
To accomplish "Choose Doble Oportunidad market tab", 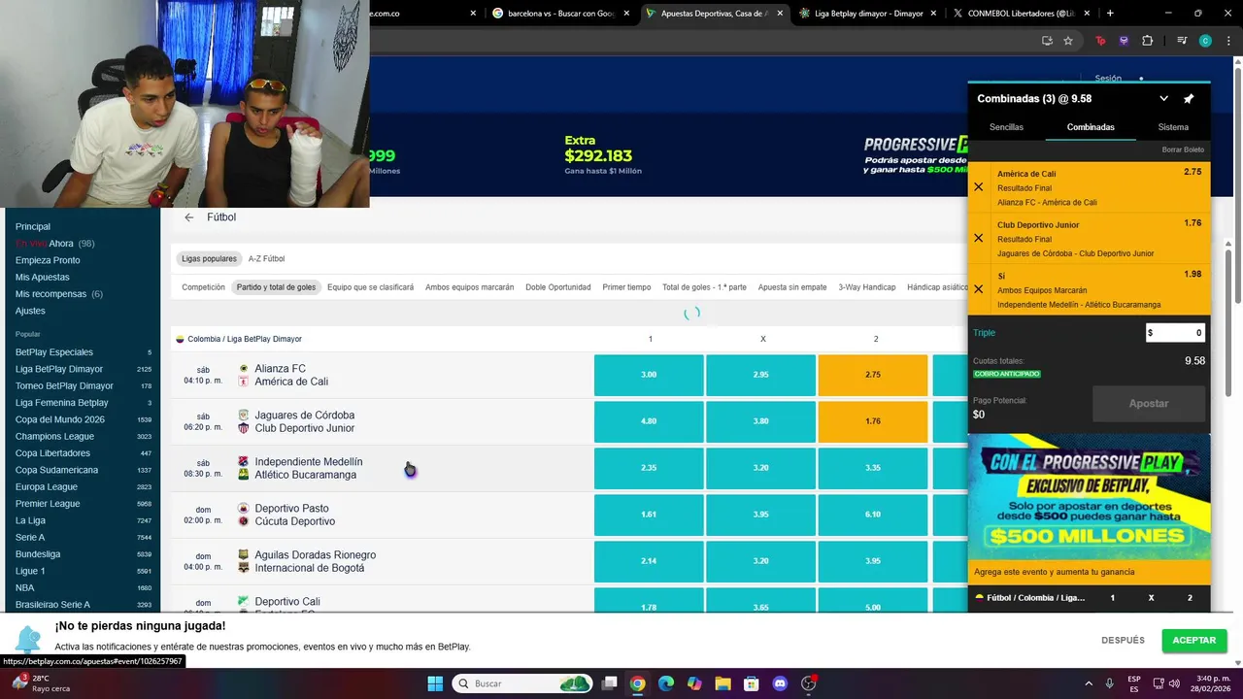I will tap(558, 287).
